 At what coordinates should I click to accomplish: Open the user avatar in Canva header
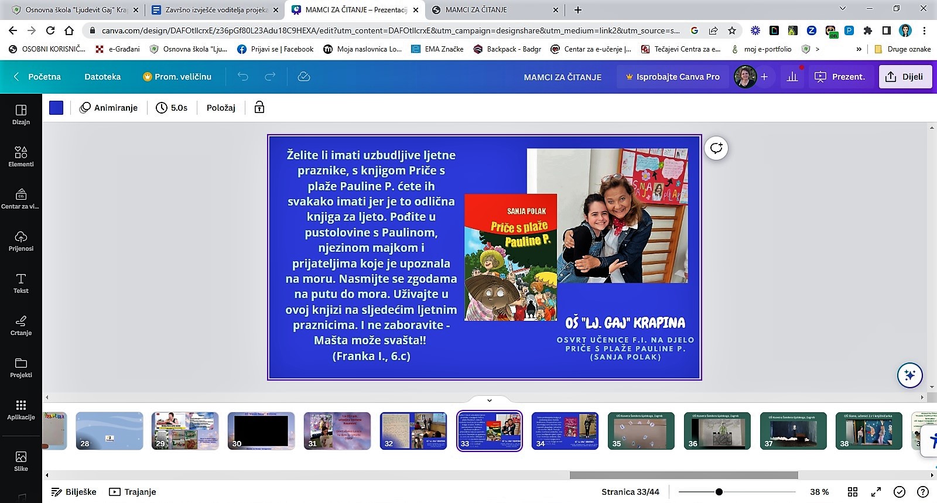click(745, 77)
